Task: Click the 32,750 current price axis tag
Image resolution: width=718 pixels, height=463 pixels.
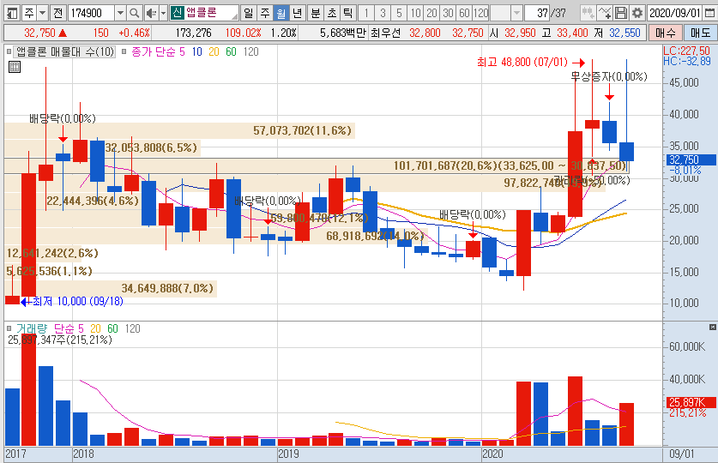Action: [690, 159]
